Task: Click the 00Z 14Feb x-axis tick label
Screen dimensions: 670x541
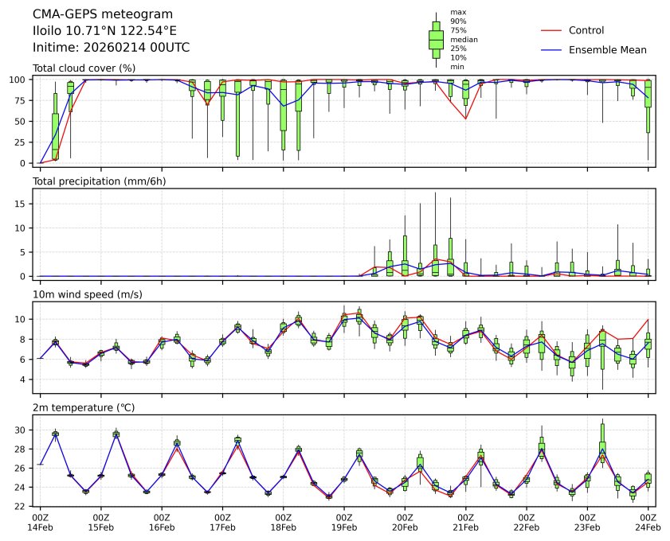Action: click(x=40, y=522)
